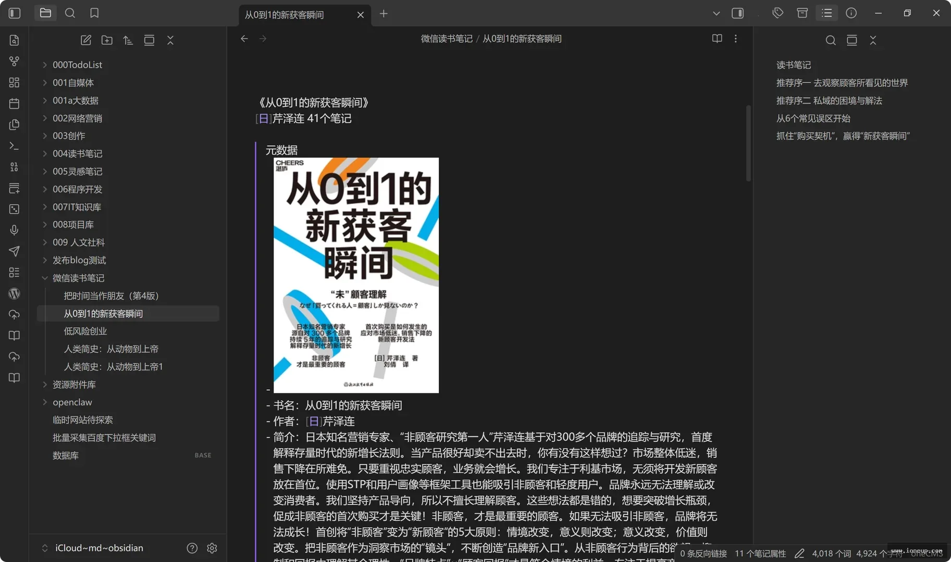Click 微信读书笔记 breadcrumb link

447,39
